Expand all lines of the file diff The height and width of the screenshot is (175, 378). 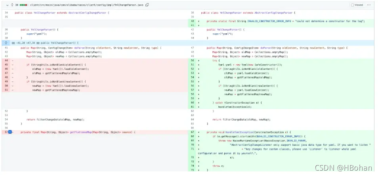point(12,5)
